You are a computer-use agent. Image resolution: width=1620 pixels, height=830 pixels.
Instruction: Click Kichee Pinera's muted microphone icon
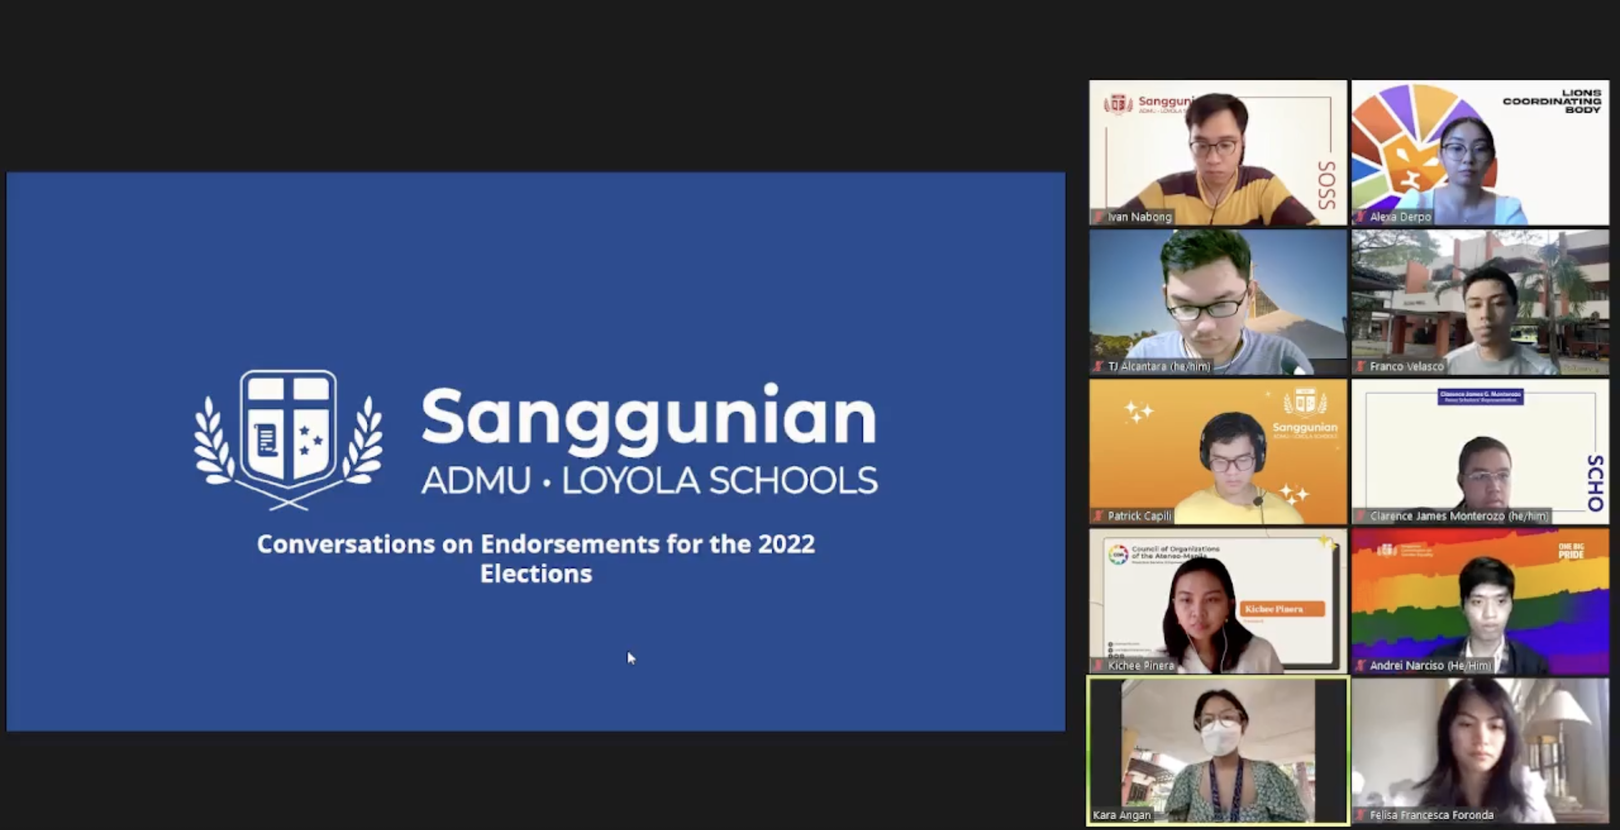(x=1099, y=665)
